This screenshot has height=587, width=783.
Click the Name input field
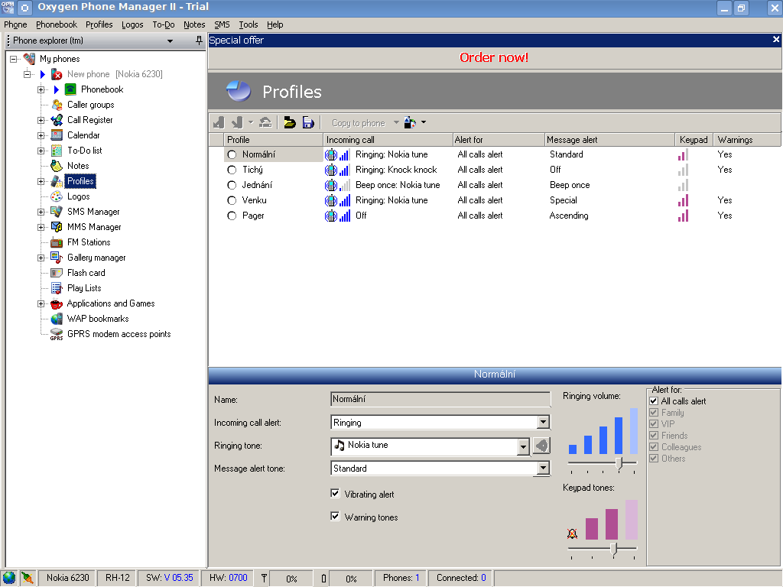click(x=440, y=399)
